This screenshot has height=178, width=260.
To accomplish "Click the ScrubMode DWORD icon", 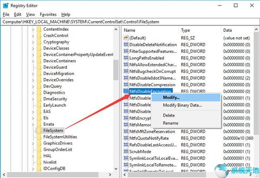I will coord(126,152).
